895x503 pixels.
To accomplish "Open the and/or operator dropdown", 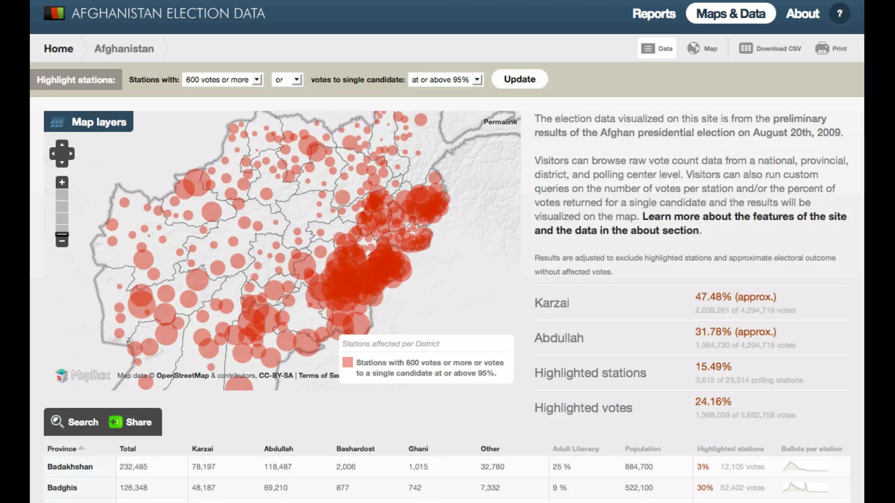I will (287, 79).
